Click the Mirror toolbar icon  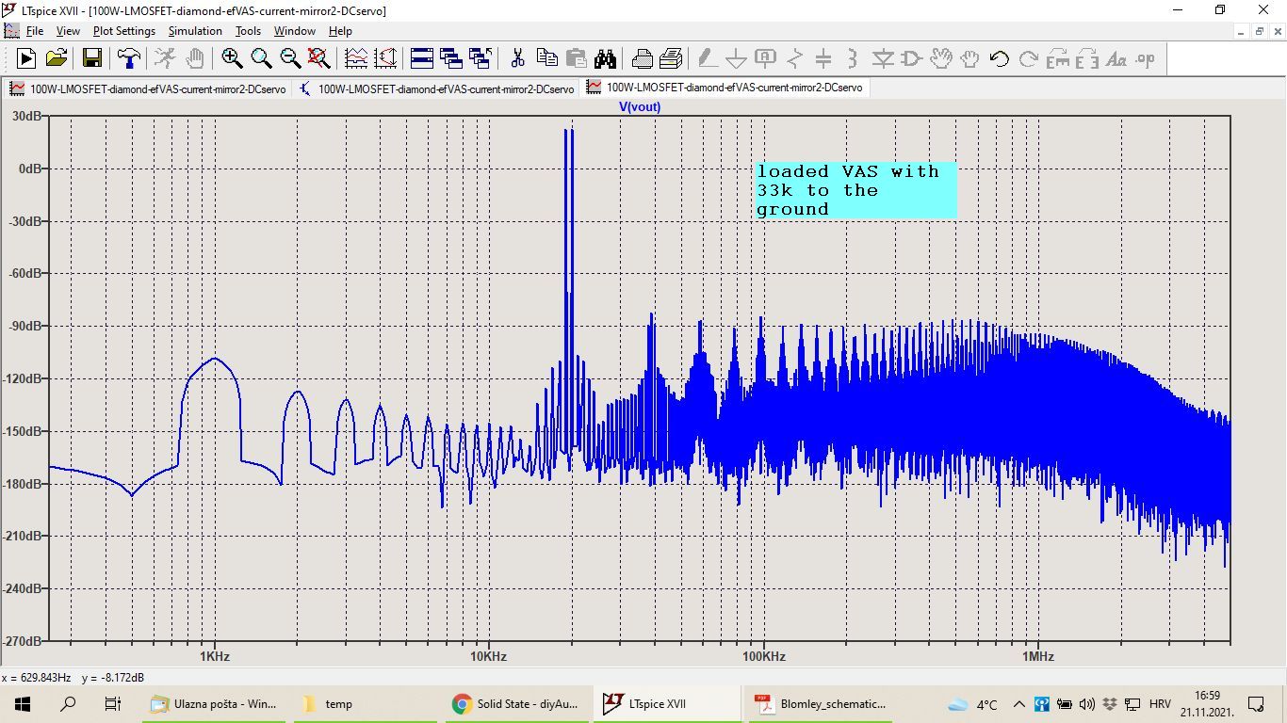[x=1086, y=58]
